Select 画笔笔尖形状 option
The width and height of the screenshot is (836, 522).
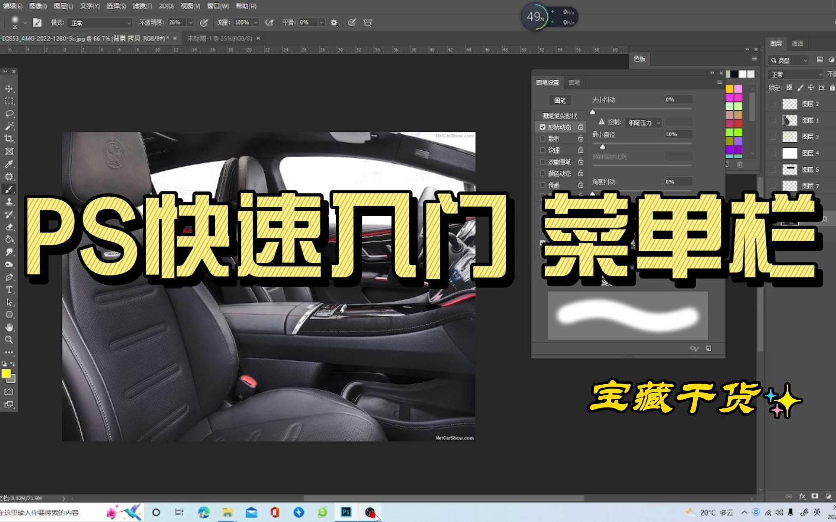click(x=560, y=116)
